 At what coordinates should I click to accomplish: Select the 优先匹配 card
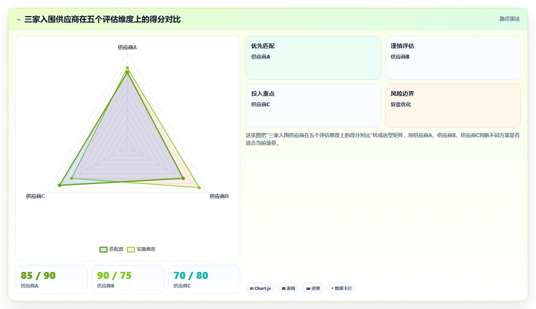(x=313, y=58)
